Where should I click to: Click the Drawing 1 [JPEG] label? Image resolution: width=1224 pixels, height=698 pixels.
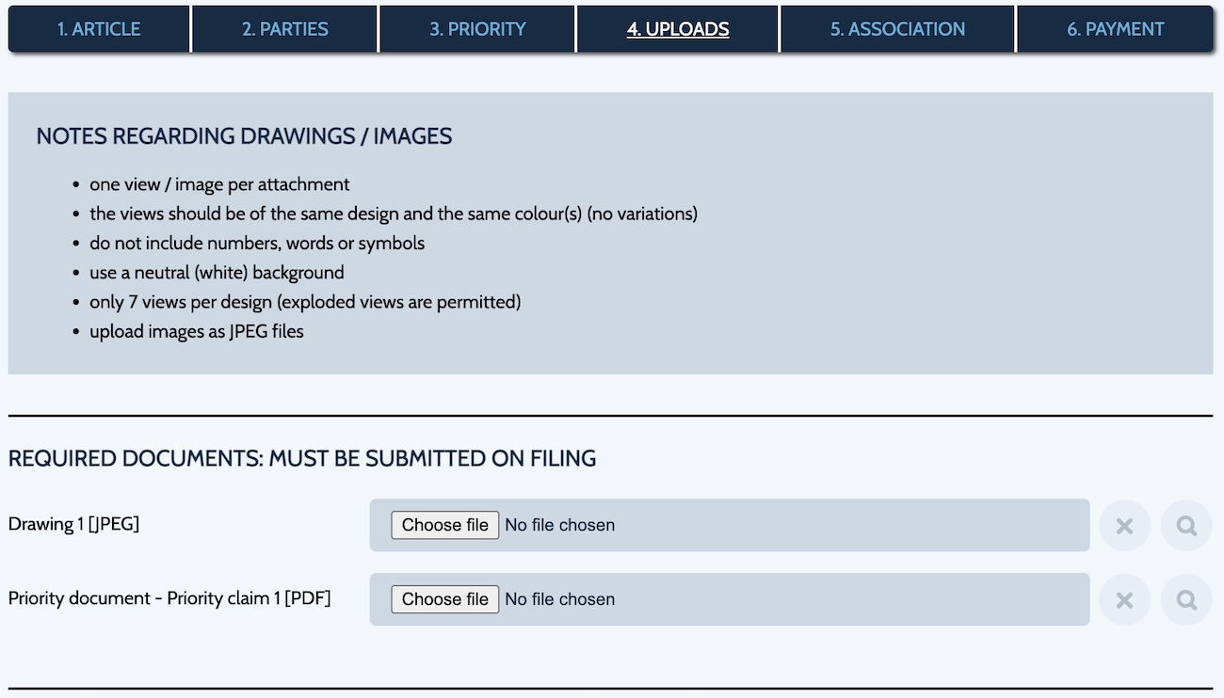tap(74, 524)
